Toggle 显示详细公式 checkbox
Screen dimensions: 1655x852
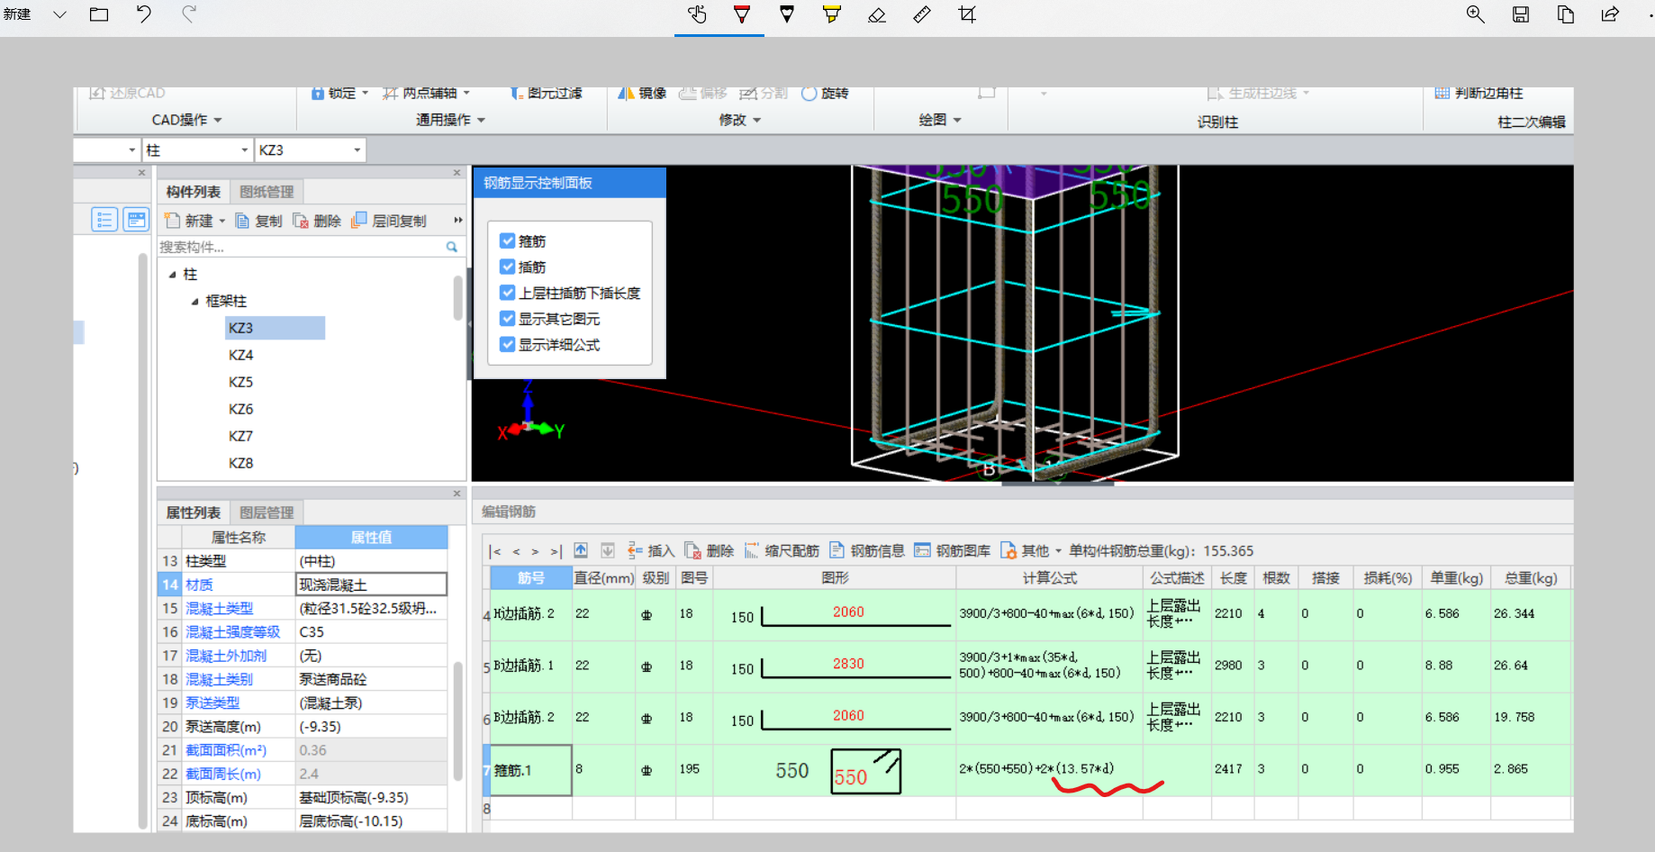(508, 344)
